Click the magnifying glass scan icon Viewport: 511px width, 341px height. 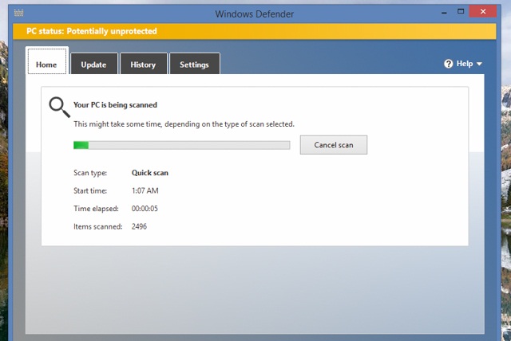tap(59, 108)
